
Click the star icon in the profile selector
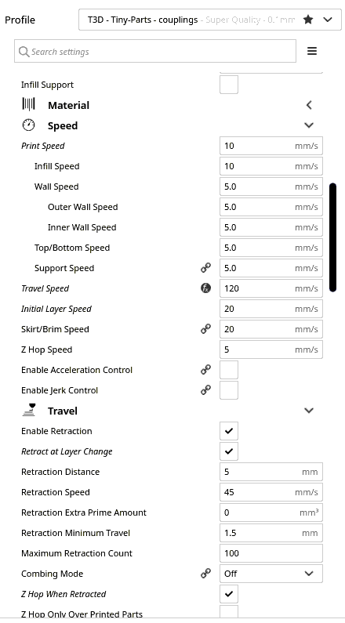pos(308,20)
